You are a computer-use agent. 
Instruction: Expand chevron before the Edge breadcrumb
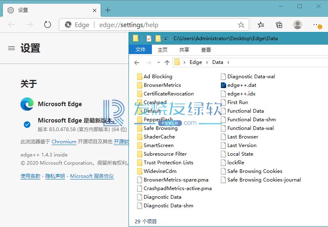[184, 62]
